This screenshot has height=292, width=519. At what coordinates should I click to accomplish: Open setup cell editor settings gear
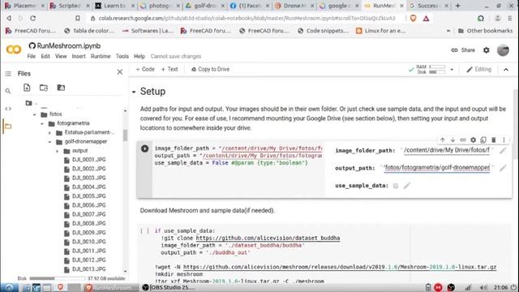tap(473, 140)
